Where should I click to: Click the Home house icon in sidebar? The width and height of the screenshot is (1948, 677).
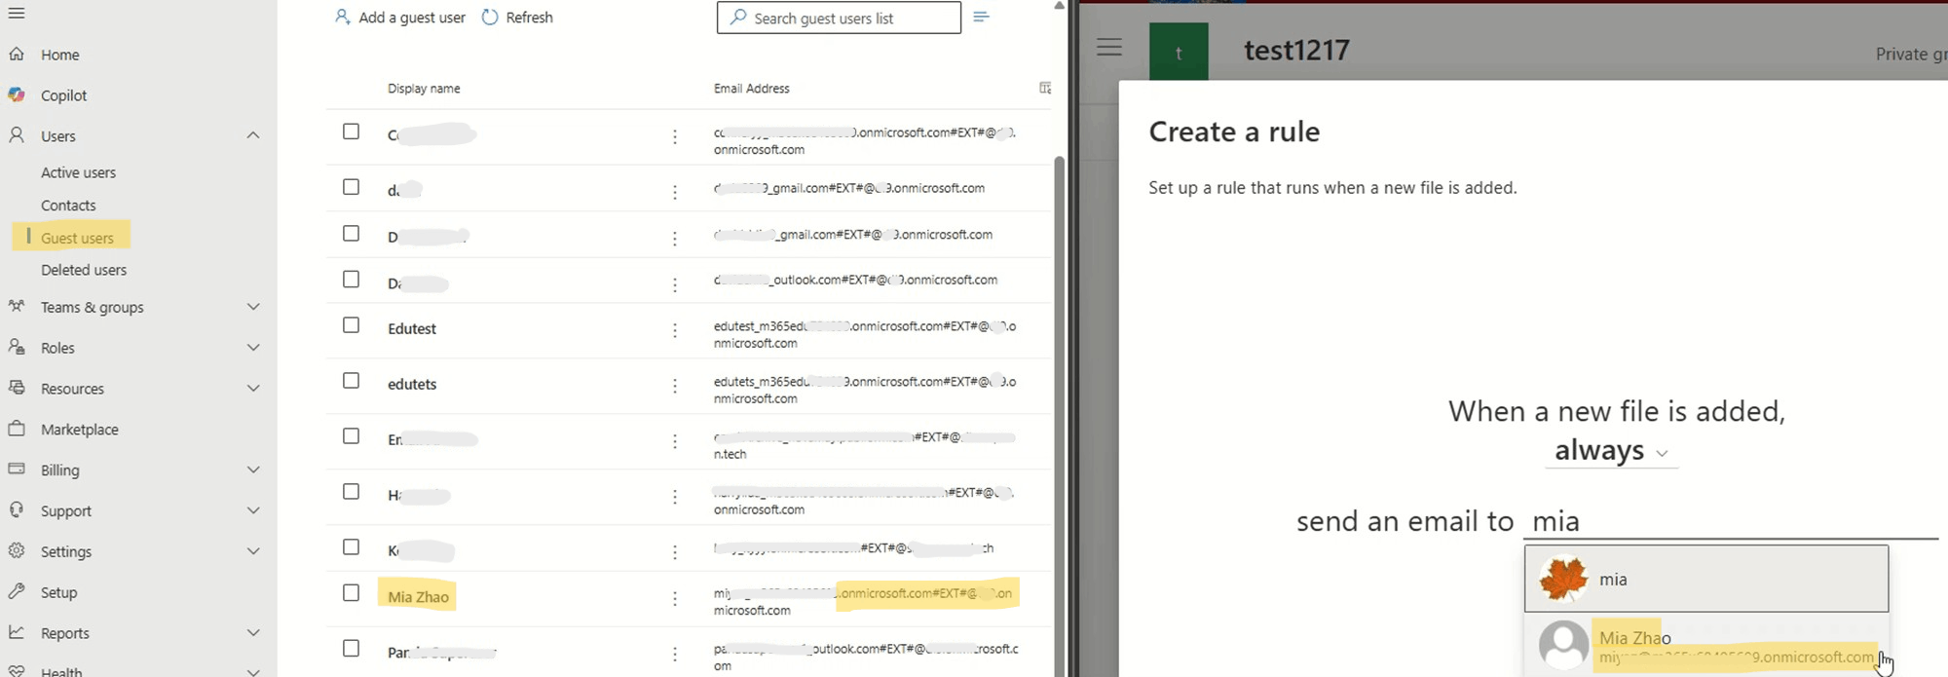[17, 55]
